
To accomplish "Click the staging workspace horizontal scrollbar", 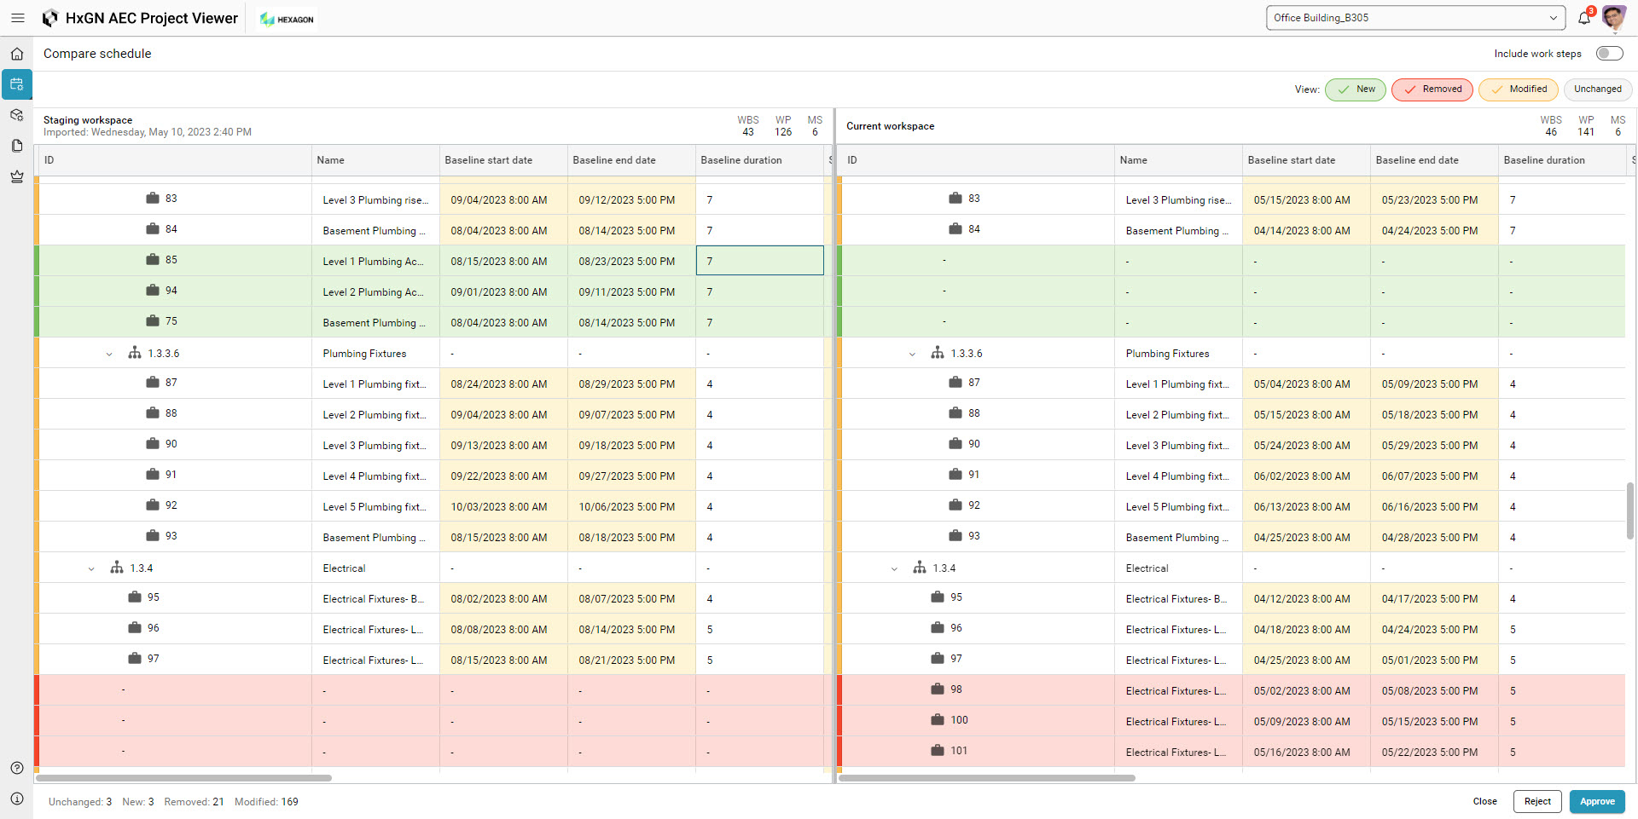I will 183,778.
